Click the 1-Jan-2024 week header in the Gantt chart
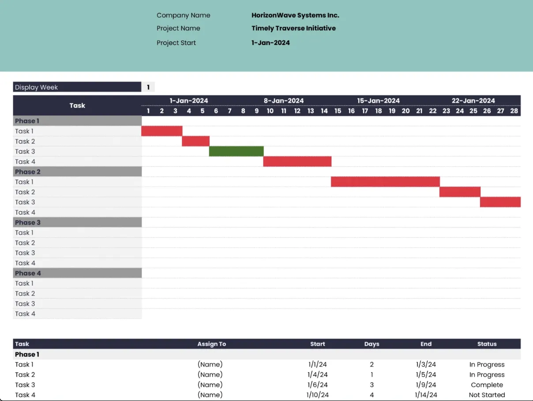 coord(189,100)
